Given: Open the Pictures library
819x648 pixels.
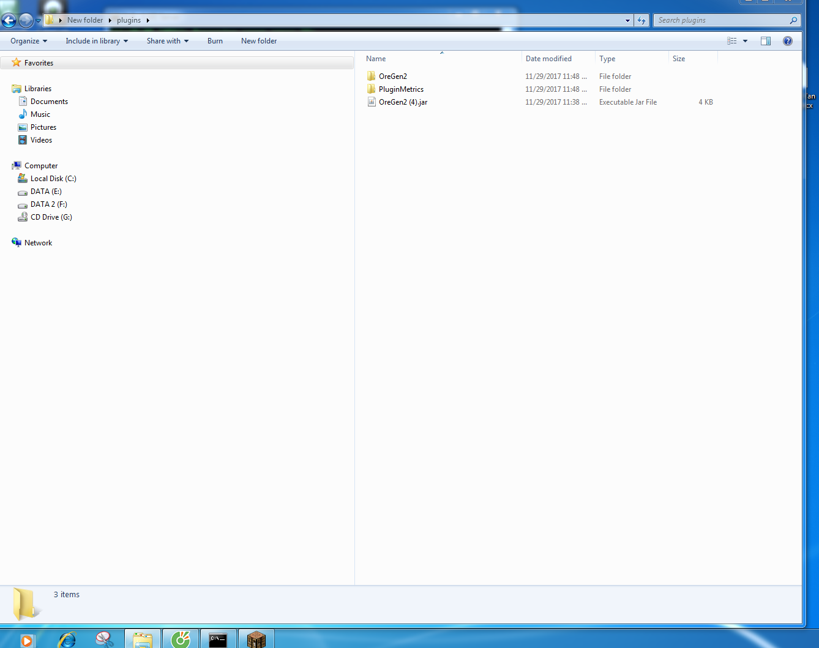Looking at the screenshot, I should tap(43, 127).
